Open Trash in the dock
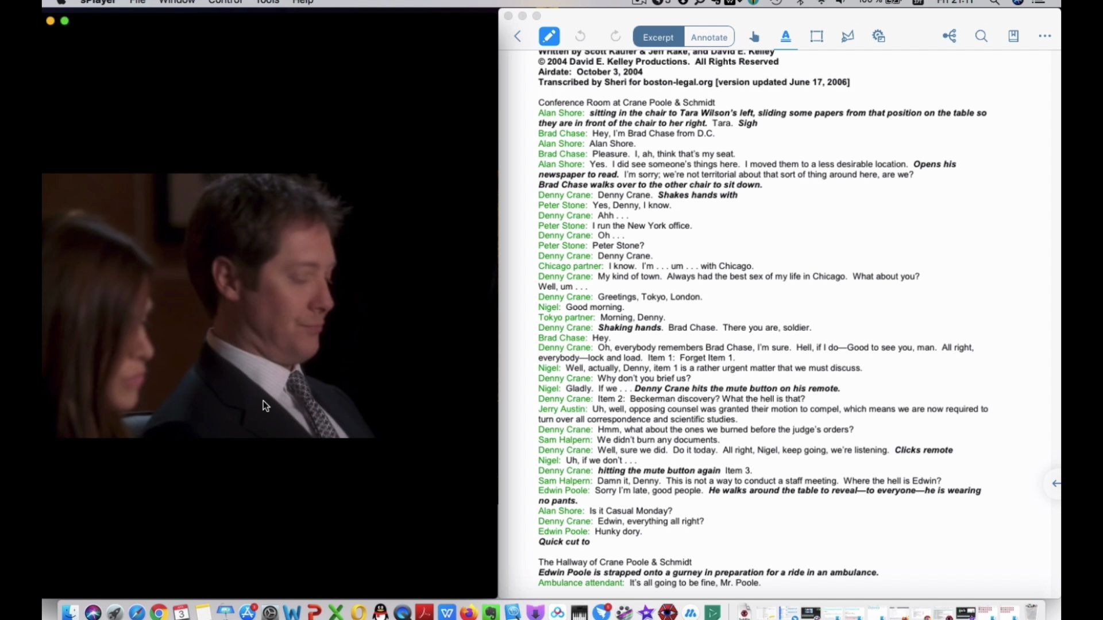This screenshot has height=620, width=1103. pyautogui.click(x=1031, y=613)
